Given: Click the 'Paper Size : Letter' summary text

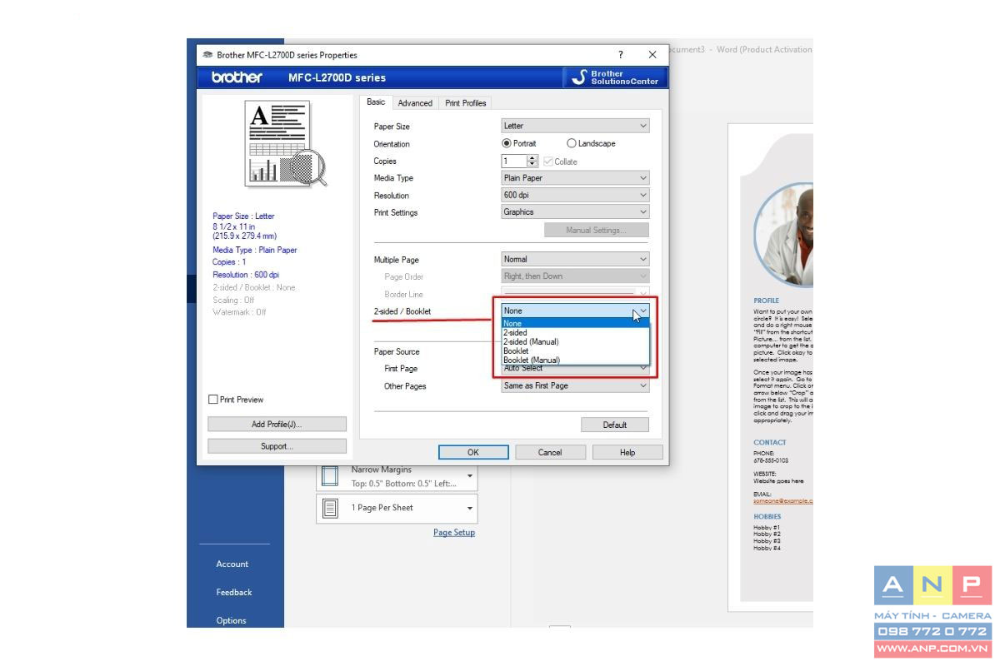Looking at the screenshot, I should tap(243, 216).
